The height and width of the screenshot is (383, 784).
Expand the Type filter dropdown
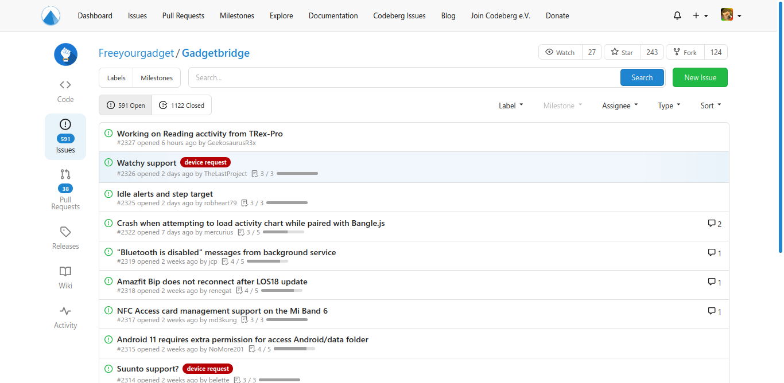669,105
